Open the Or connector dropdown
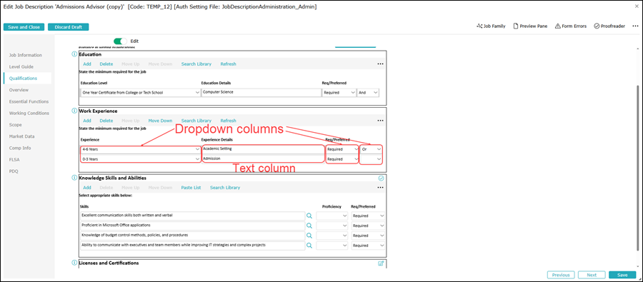 pyautogui.click(x=371, y=149)
